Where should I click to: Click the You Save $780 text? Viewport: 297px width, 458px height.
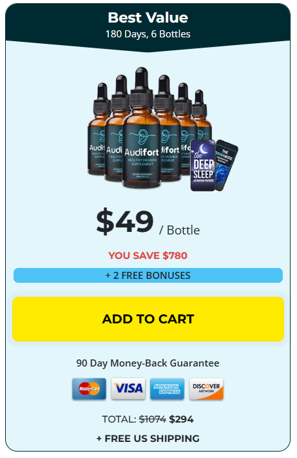[148, 256]
